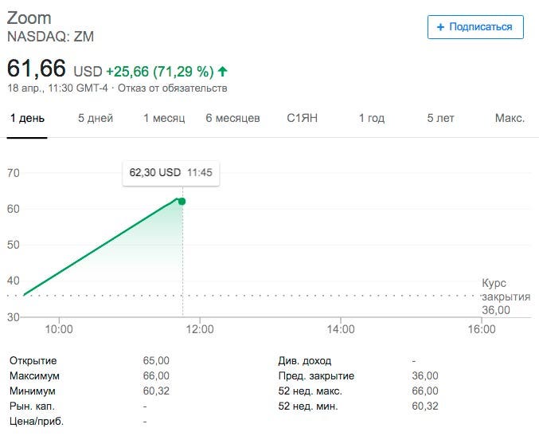
Task: Click the 62,30 USD 11:45 tooltip
Action: (171, 173)
